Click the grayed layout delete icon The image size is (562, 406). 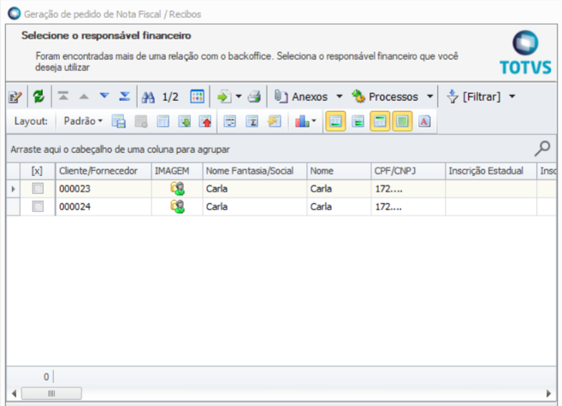tap(141, 121)
